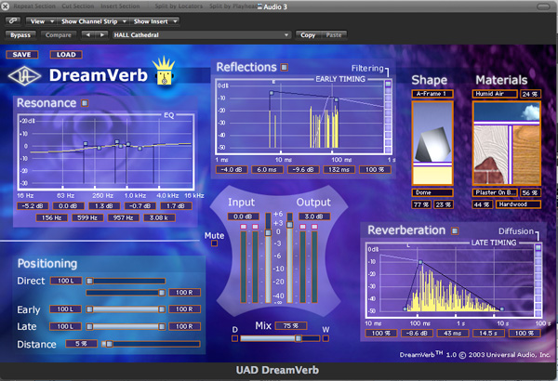This screenshot has width=558, height=381.
Task: Click the D dry checkbox under Mix
Action: pyautogui.click(x=234, y=338)
